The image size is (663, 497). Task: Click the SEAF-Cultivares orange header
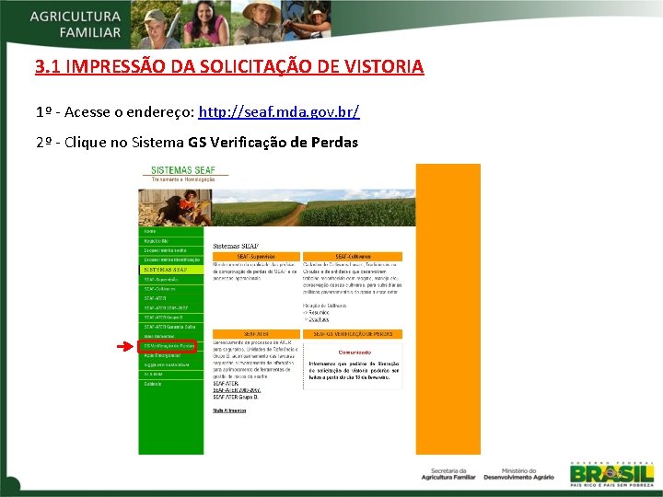tap(353, 257)
